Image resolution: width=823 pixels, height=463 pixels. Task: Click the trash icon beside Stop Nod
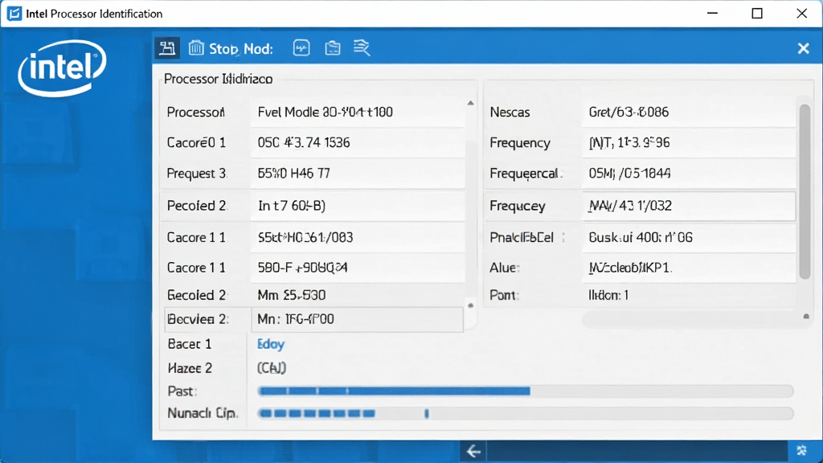pyautogui.click(x=196, y=48)
